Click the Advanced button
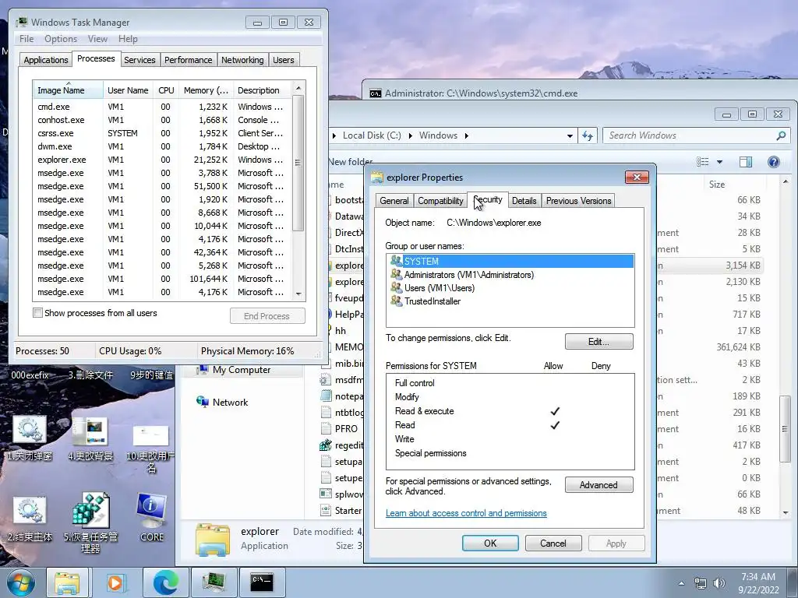 click(599, 485)
